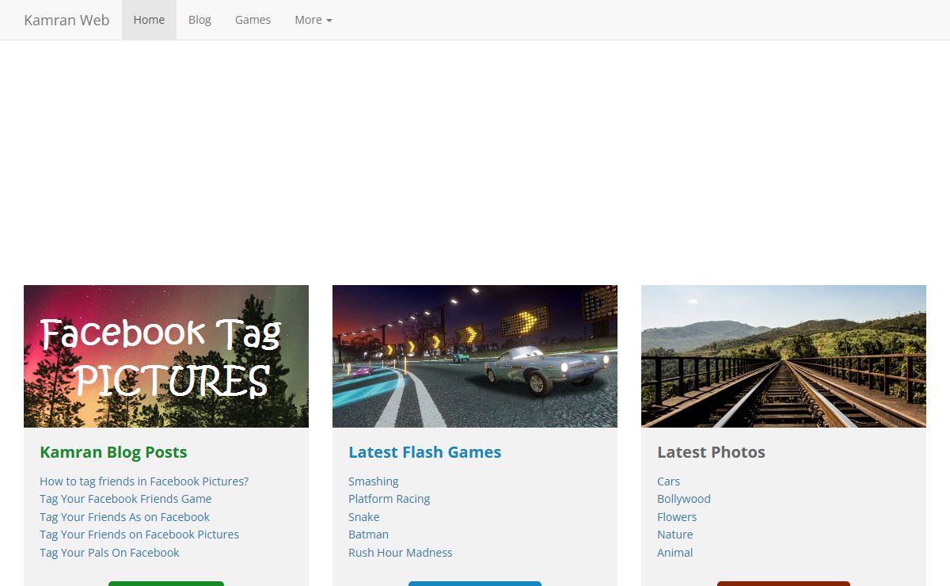
Task: Click the green button under blog posts
Action: click(x=166, y=584)
